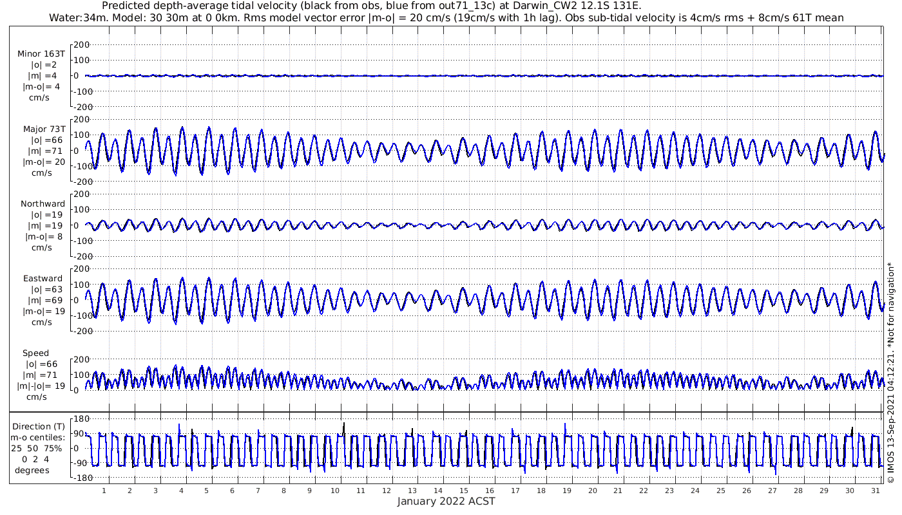Select the 'Minor 163T' panel label
902x515 pixels.
(x=41, y=54)
